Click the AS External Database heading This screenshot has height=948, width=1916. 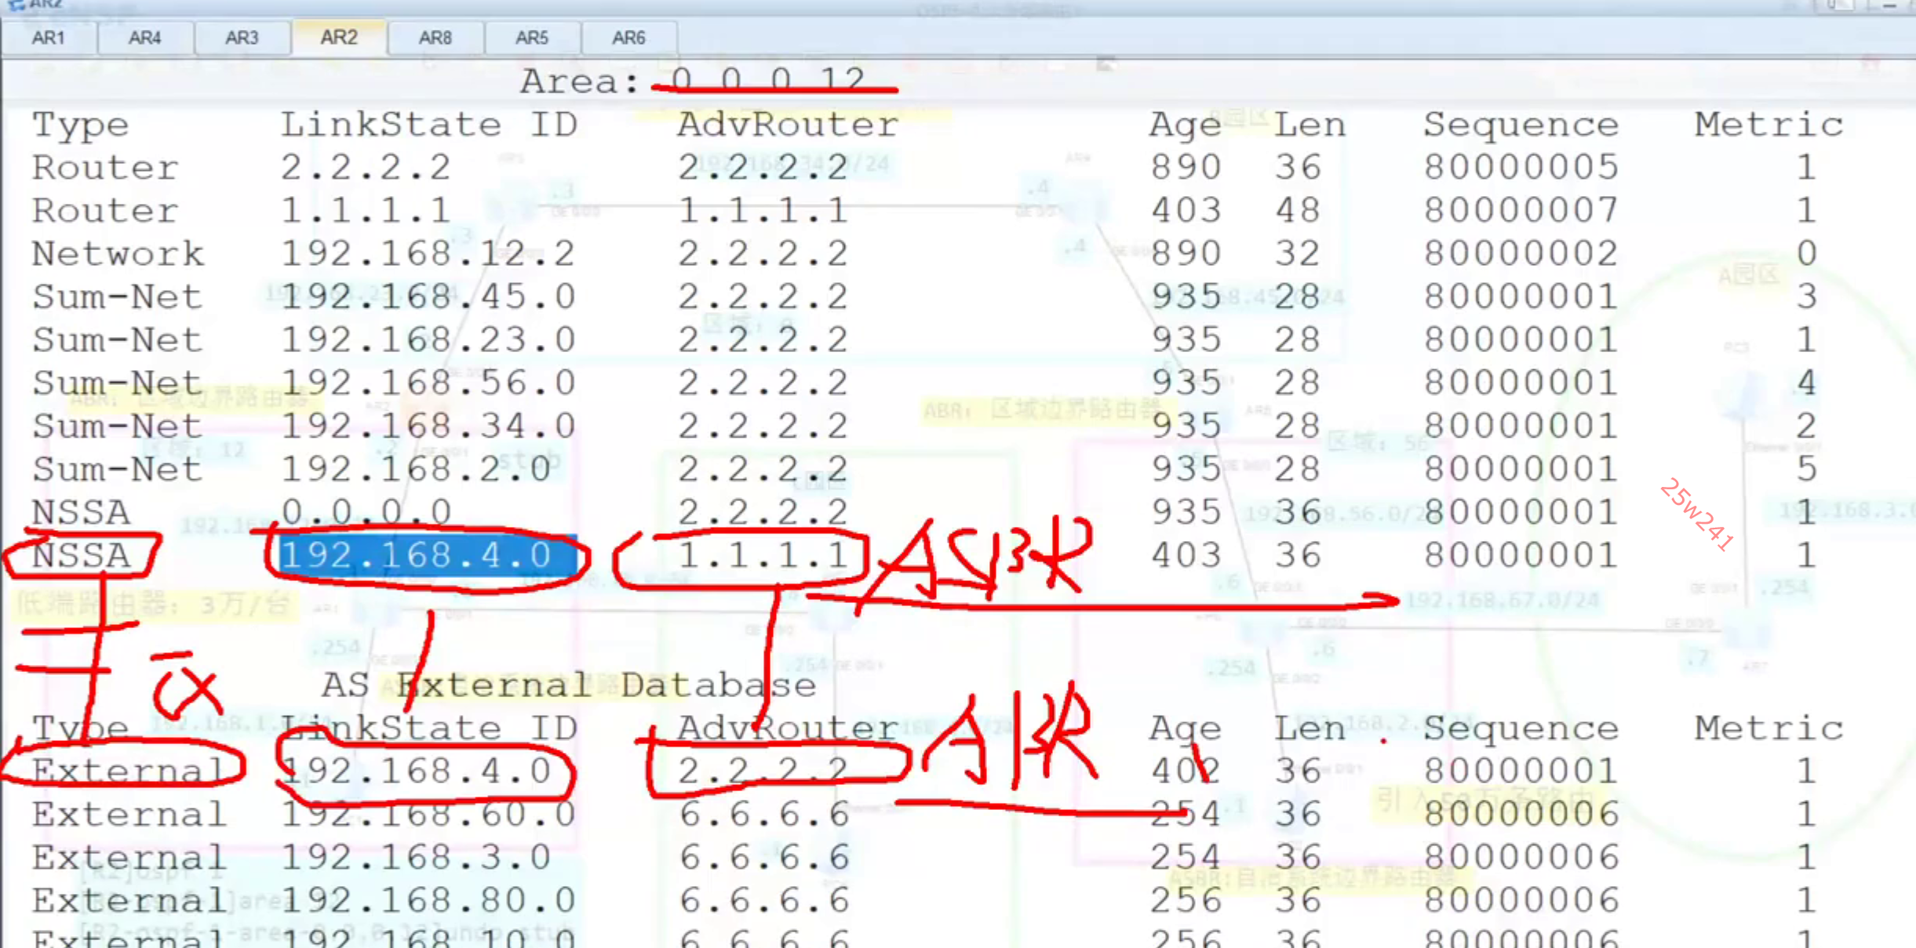point(569,685)
